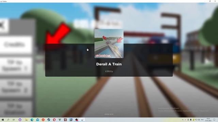The image size is (218, 122).
Task: Click the TP to Spawn 2 button
Action: point(16,87)
